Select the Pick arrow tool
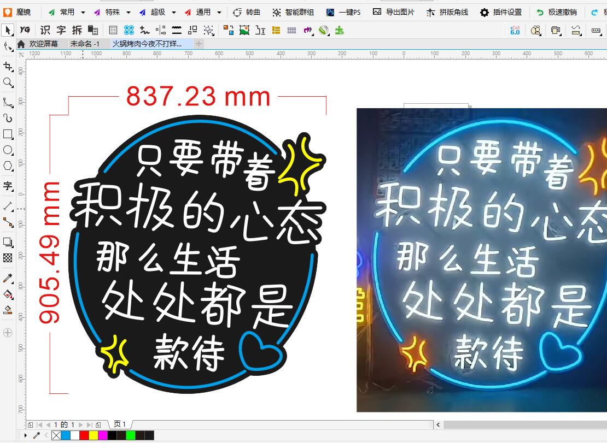The width and height of the screenshot is (607, 443). point(8,30)
